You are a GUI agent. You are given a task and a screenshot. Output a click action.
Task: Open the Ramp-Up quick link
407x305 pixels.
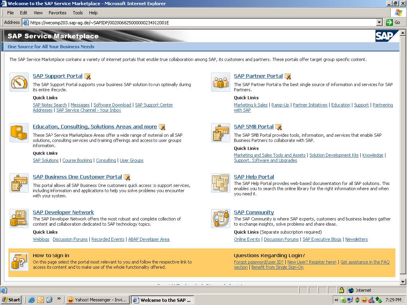280,105
